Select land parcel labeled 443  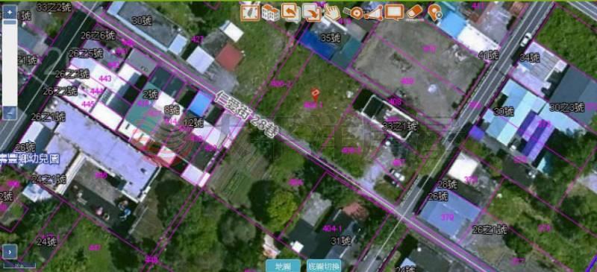pos(104,79)
